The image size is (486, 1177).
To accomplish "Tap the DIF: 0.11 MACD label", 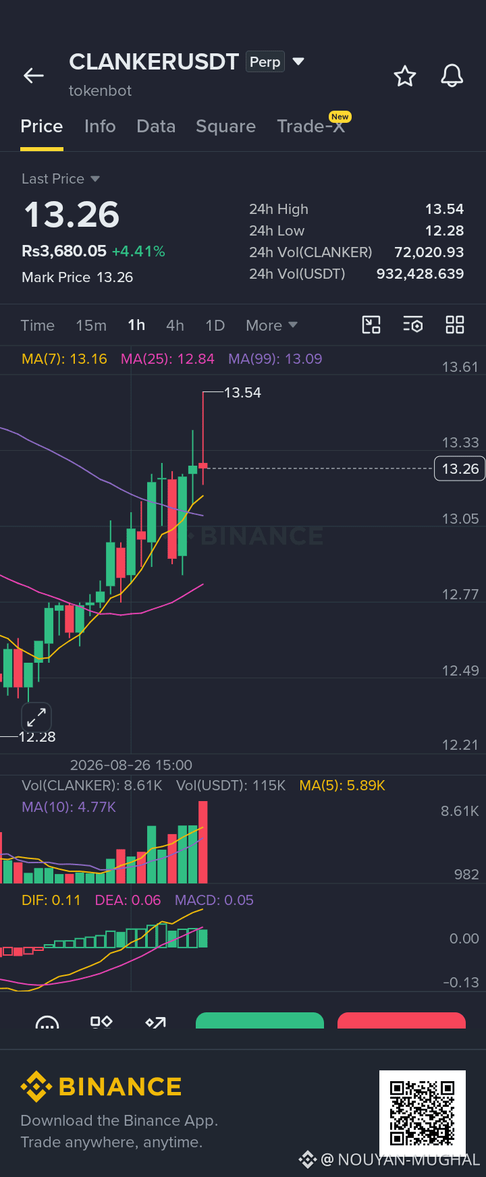I will click(51, 900).
